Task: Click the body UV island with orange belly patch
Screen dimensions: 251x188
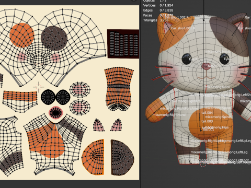Action: click(x=55, y=144)
